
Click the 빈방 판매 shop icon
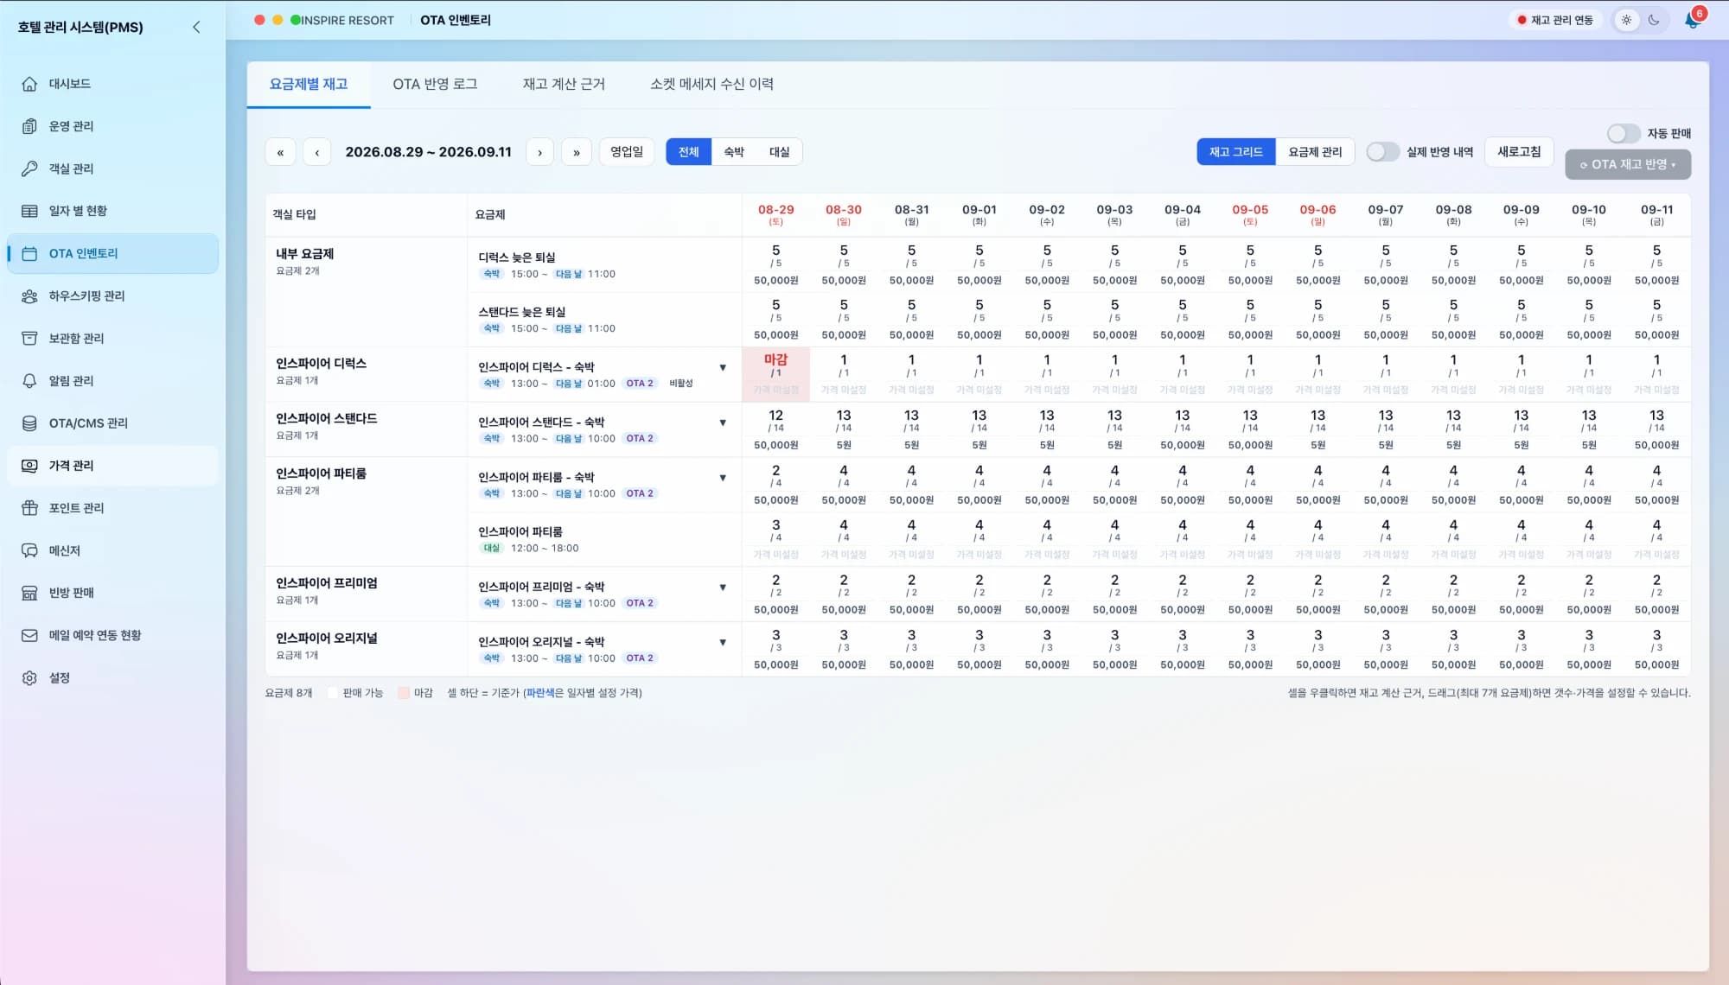29,592
